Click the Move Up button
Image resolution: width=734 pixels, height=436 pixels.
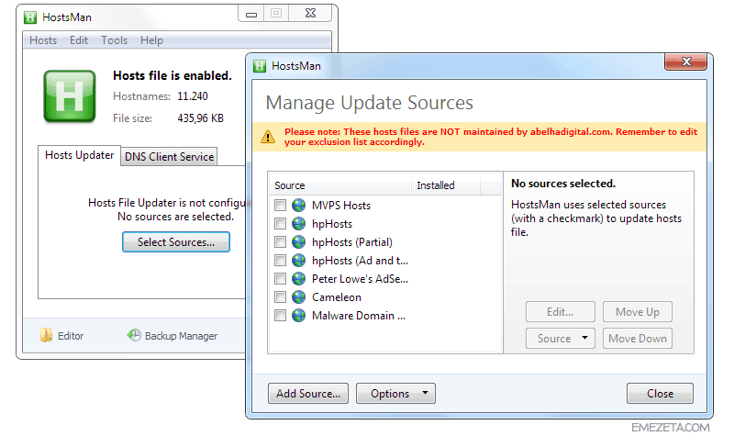pyautogui.click(x=638, y=312)
